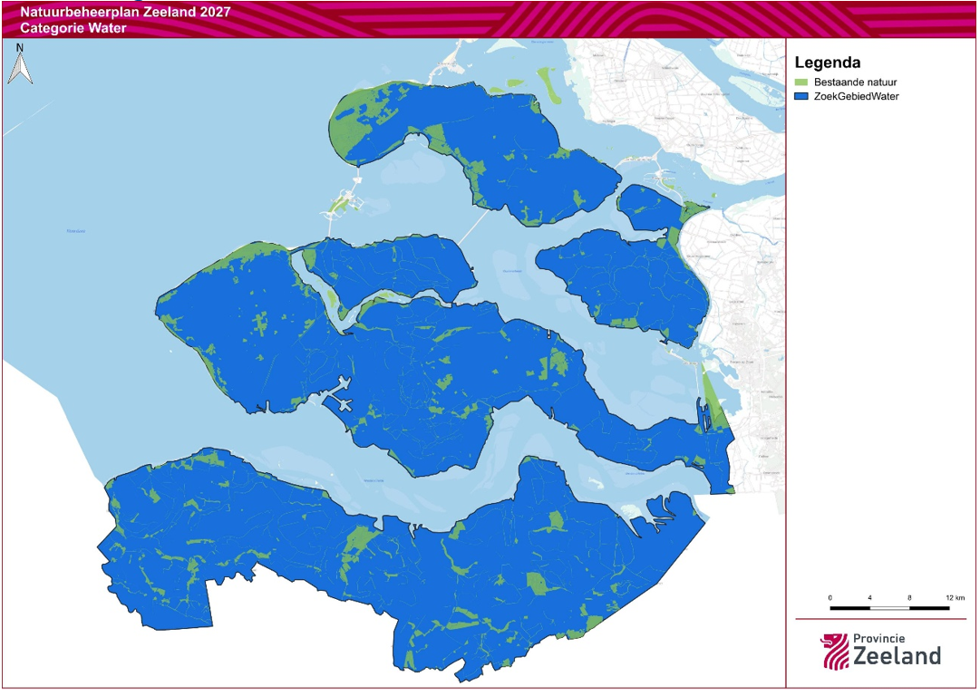980x696 pixels.
Task: Click the letter N above compass arrow
Action: click(19, 47)
